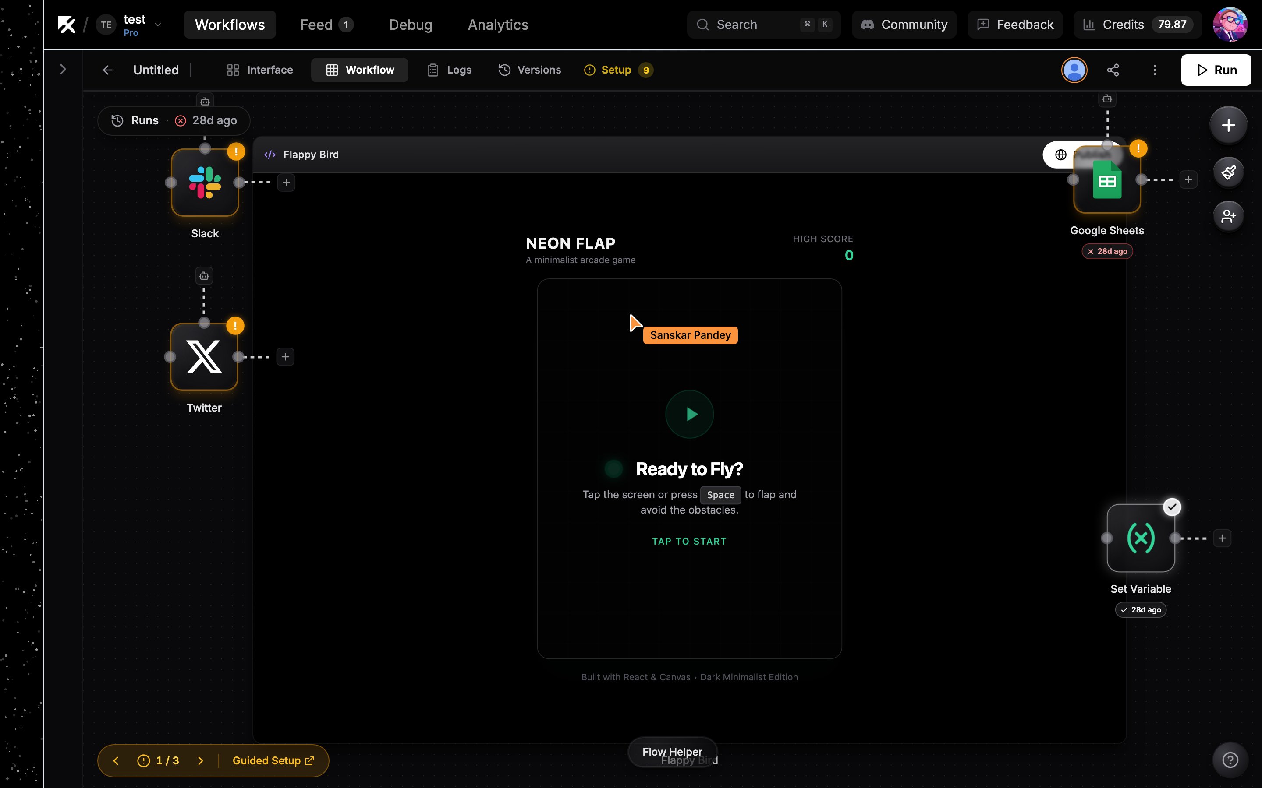
Task: Click the Set Variable checkmark badge
Action: [x=1172, y=507]
